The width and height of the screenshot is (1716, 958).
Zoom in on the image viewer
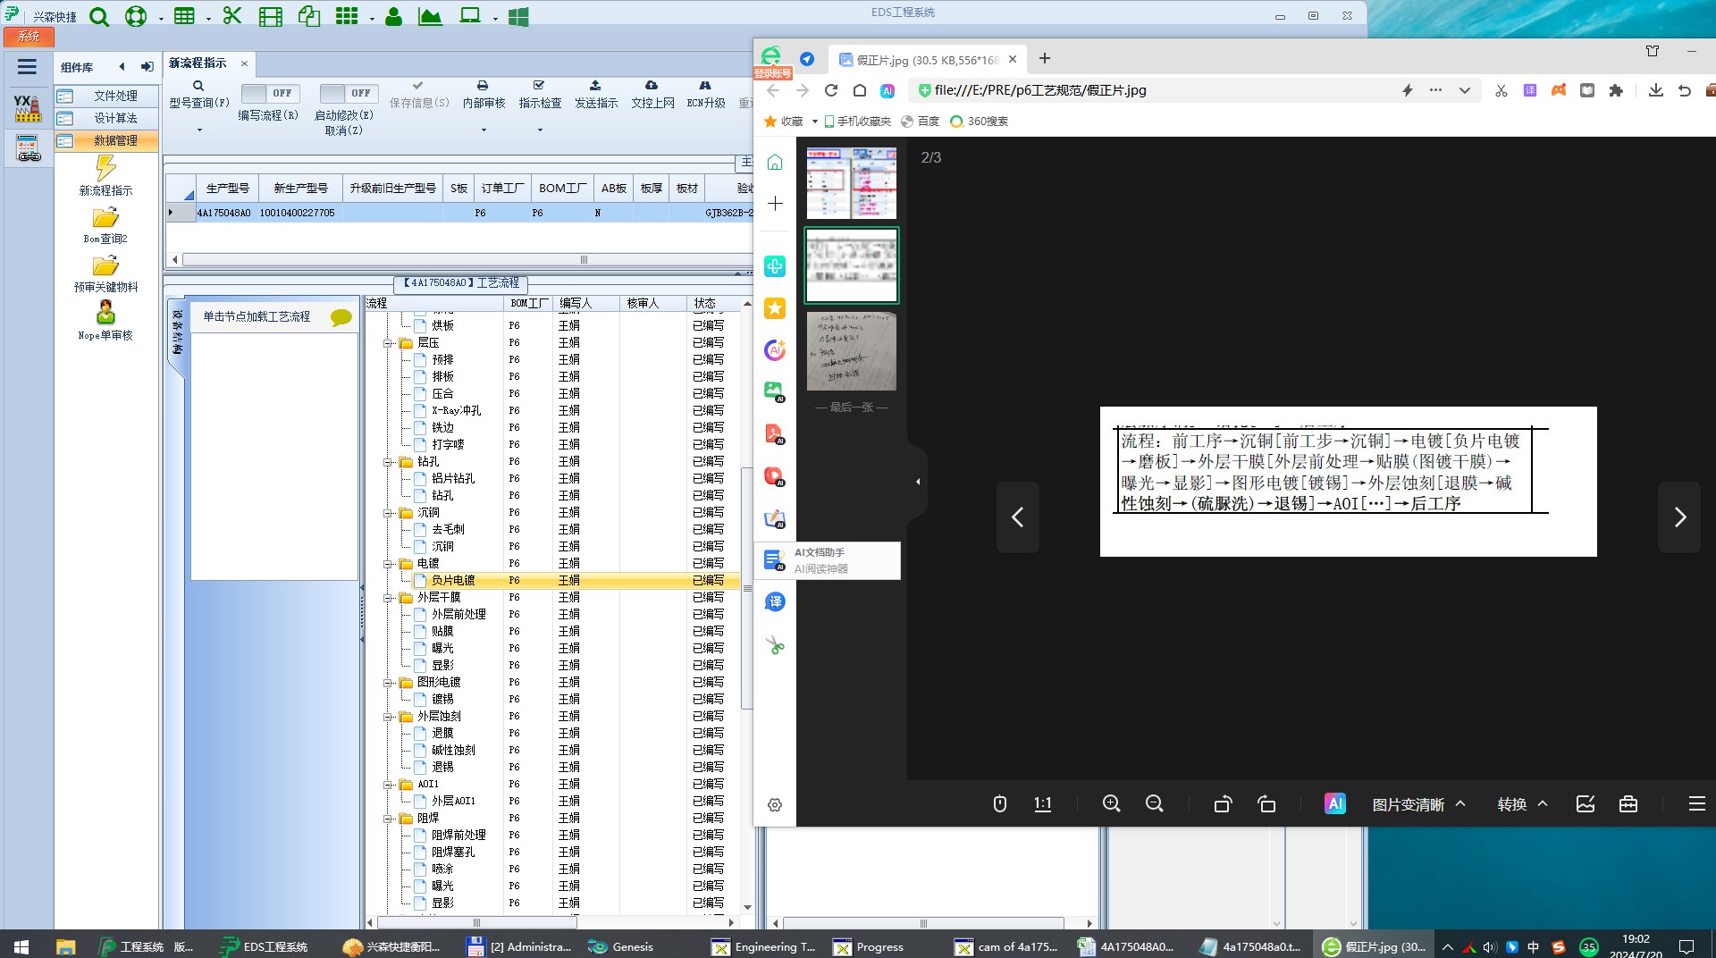(1111, 803)
